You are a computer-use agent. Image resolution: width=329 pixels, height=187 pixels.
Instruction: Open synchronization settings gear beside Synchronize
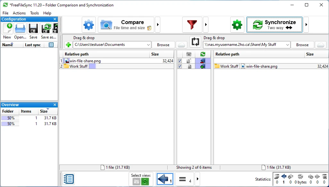click(x=237, y=24)
